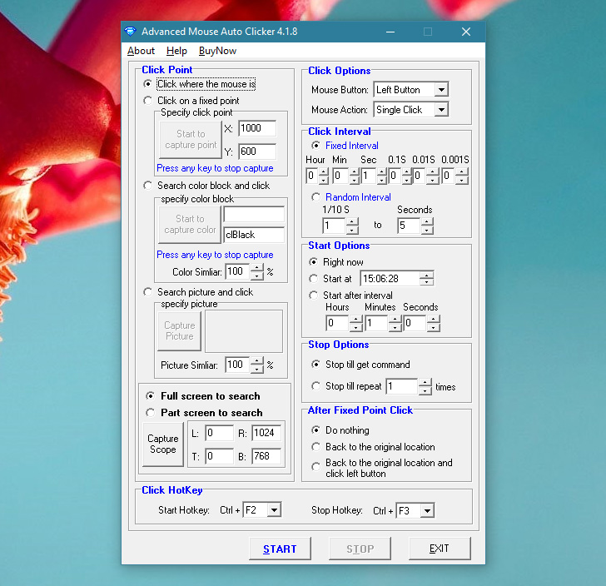Viewport: 606px width, 586px height.
Task: Click the Capture Scope button
Action: coord(163,444)
